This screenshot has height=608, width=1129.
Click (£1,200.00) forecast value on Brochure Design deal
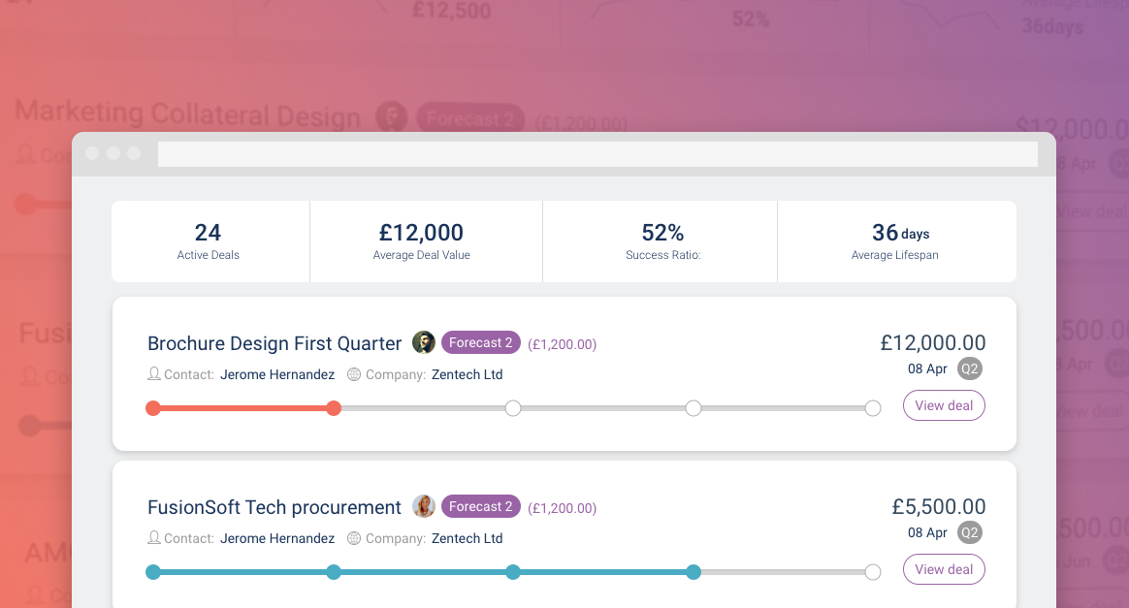(563, 344)
